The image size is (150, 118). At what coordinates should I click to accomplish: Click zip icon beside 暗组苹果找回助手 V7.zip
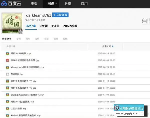(x=7, y=81)
